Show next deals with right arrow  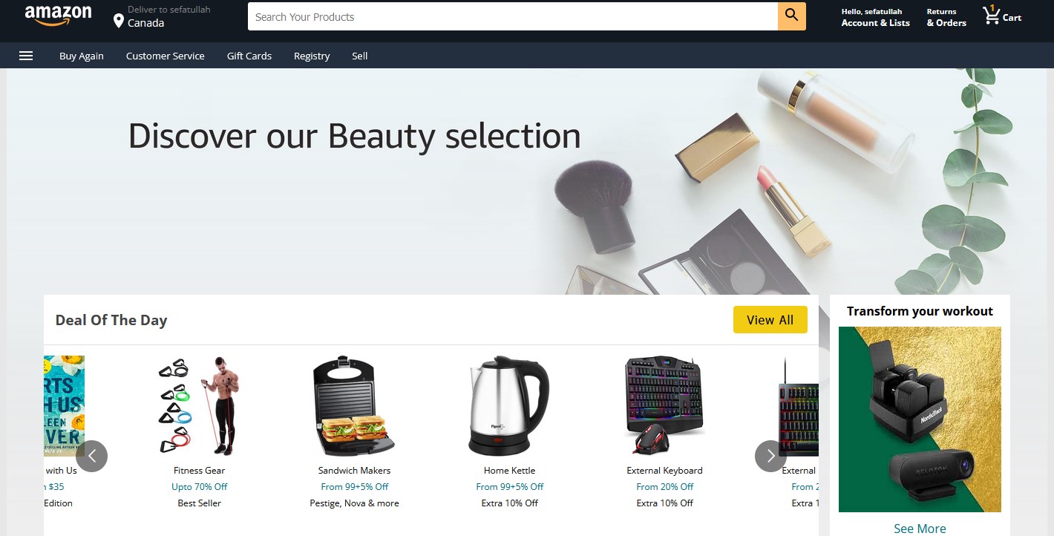(x=770, y=456)
